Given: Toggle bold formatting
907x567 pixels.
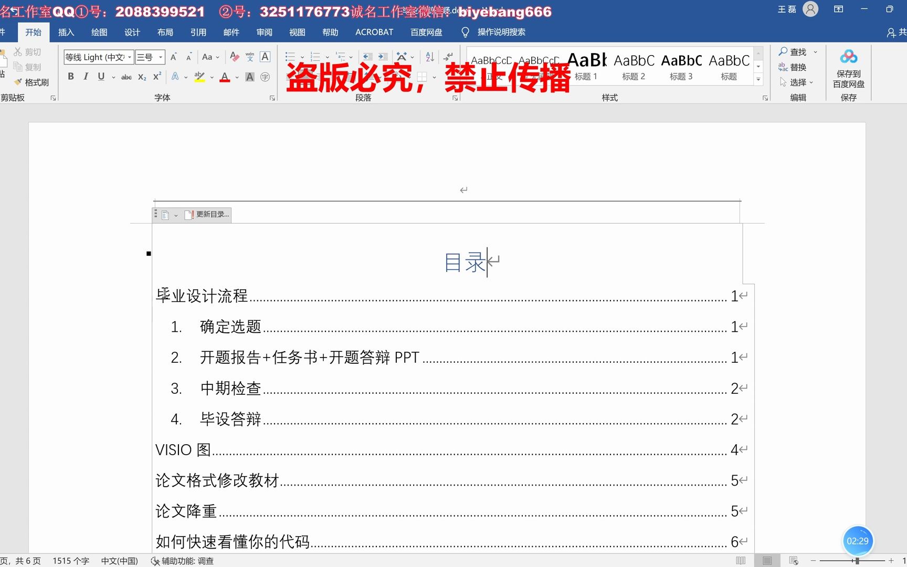Looking at the screenshot, I should click(x=71, y=77).
